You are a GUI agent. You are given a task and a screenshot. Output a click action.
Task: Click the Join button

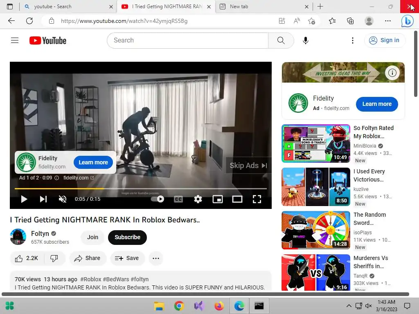[92, 237]
